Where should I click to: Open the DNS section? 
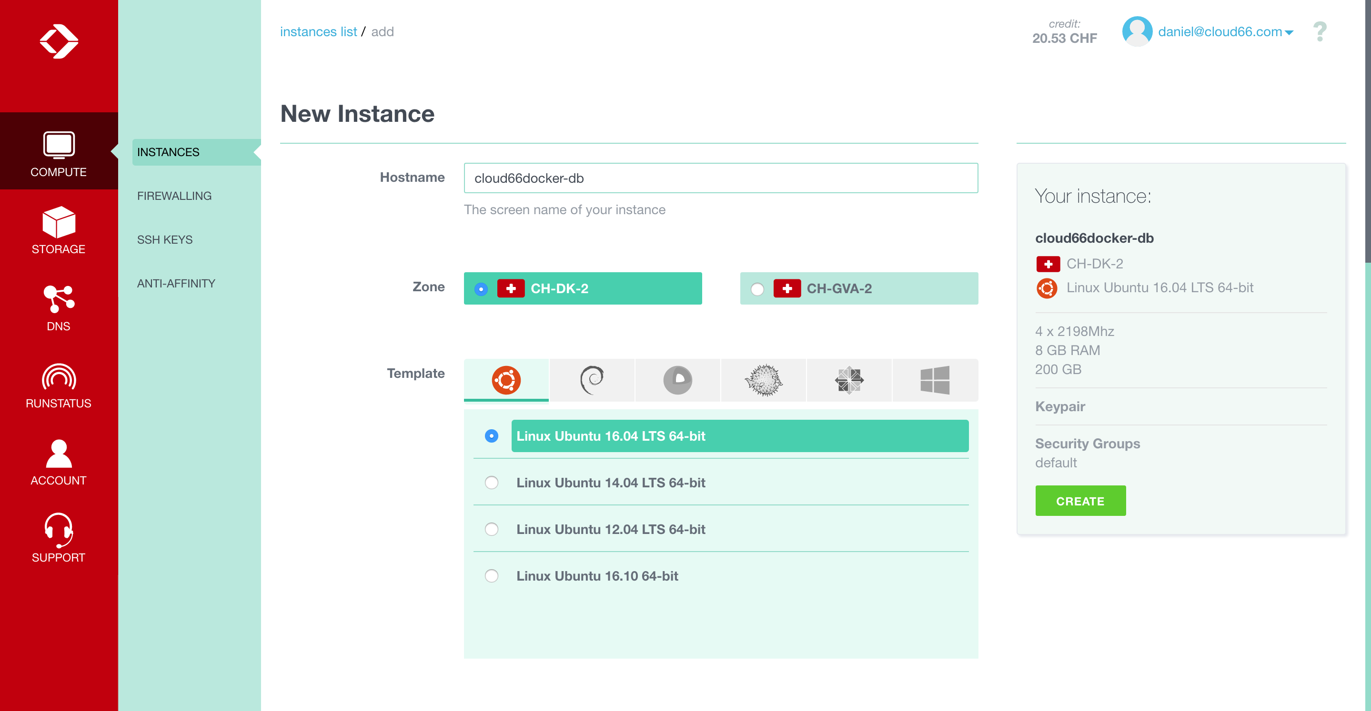point(59,307)
